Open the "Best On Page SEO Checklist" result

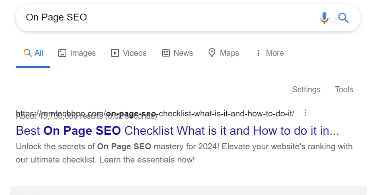click(178, 131)
